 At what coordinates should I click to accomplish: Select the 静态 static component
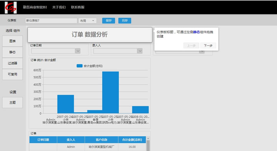tap(13, 52)
